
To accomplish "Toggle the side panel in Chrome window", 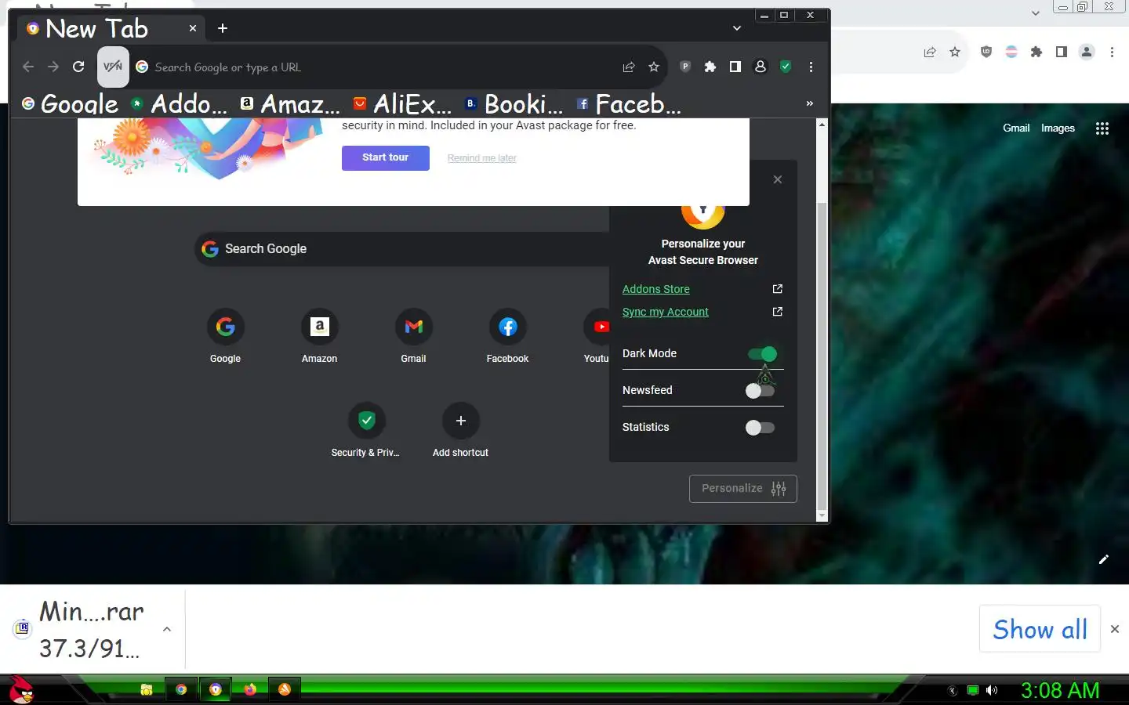I will [1062, 52].
